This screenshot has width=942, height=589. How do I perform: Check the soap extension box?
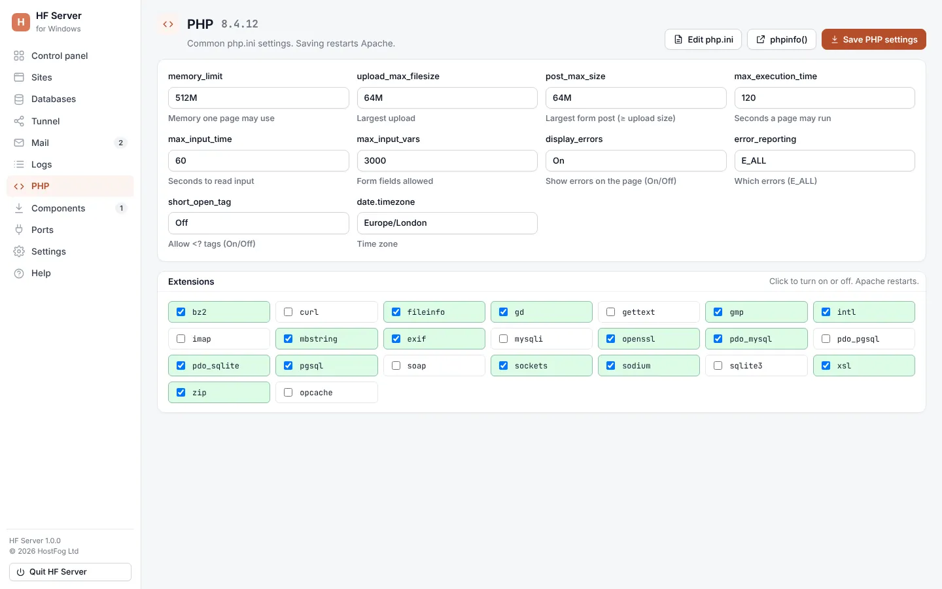click(396, 366)
